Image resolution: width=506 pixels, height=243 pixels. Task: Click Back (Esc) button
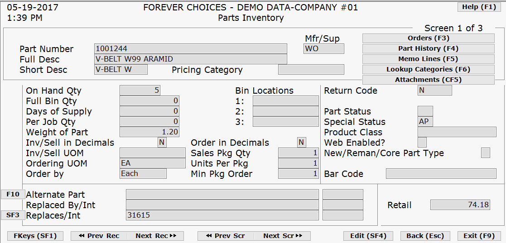[425, 236]
